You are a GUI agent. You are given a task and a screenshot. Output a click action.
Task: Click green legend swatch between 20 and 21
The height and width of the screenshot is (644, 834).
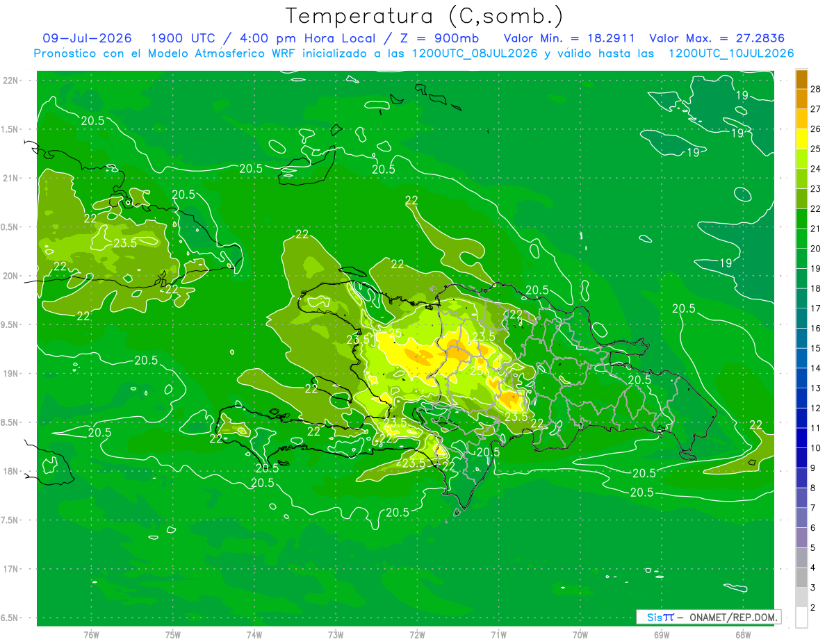pos(801,239)
